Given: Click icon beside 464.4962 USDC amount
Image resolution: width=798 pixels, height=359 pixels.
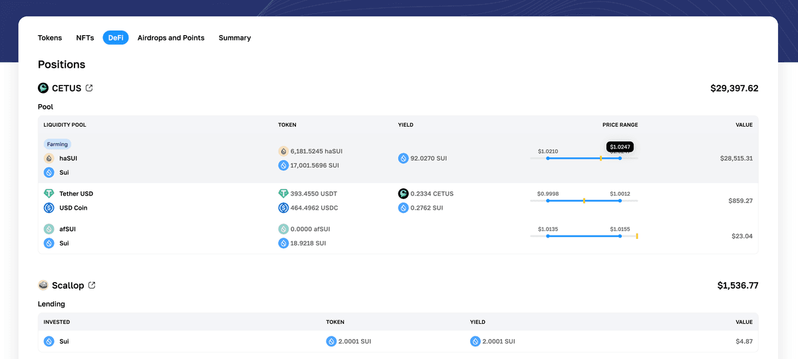Looking at the screenshot, I should tap(283, 208).
